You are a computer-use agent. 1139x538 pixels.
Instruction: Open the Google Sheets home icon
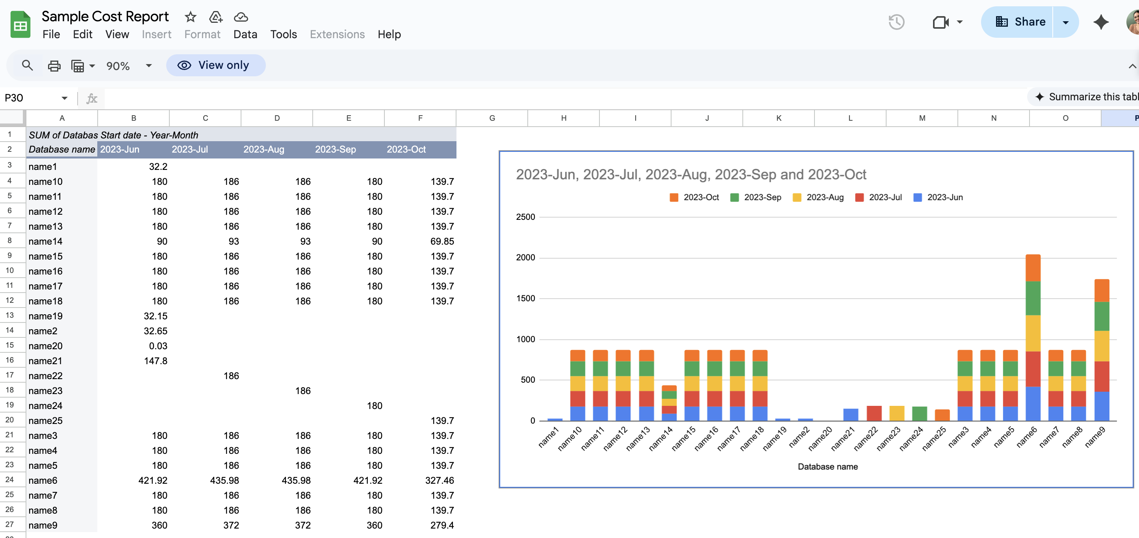[x=20, y=25]
